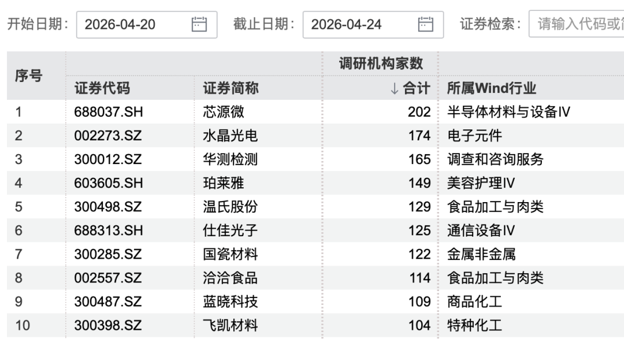624x339 pixels.
Task: Click the stock name 国瓷材料
Action: pyautogui.click(x=231, y=254)
